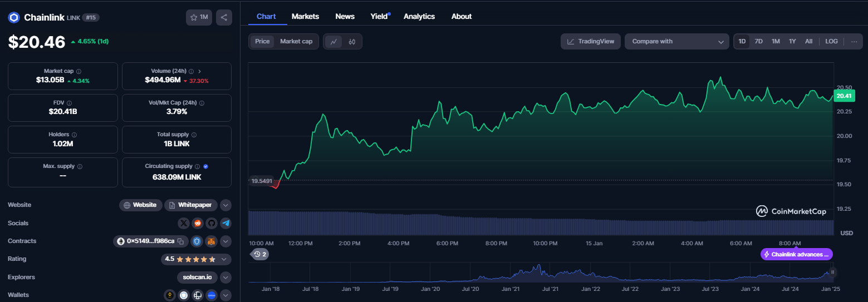Open the share icon beside the watchlist button
The width and height of the screenshot is (868, 302).
pos(224,17)
